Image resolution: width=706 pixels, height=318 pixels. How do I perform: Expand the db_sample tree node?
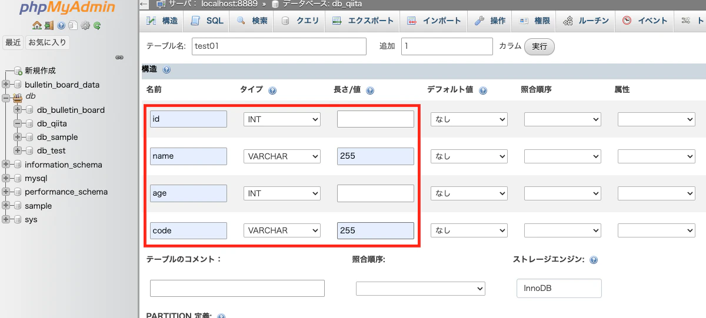point(18,137)
